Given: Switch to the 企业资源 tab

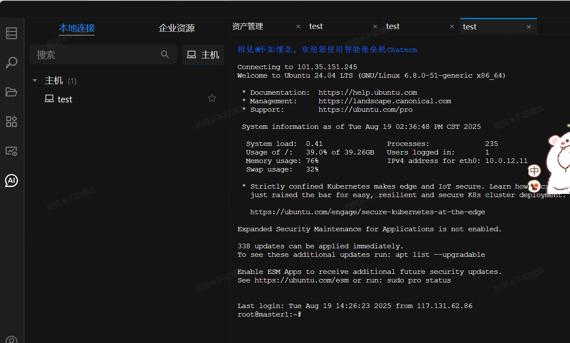Looking at the screenshot, I should coord(177,28).
